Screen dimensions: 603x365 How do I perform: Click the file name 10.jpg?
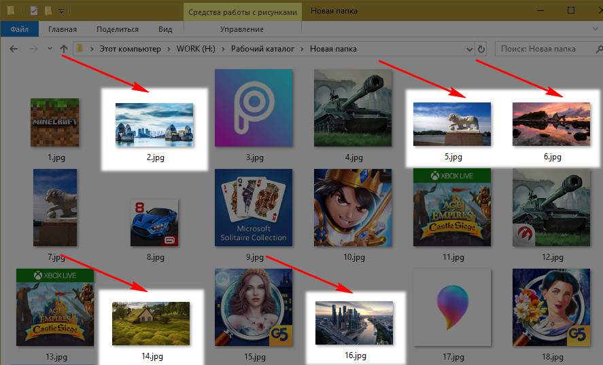(x=354, y=257)
